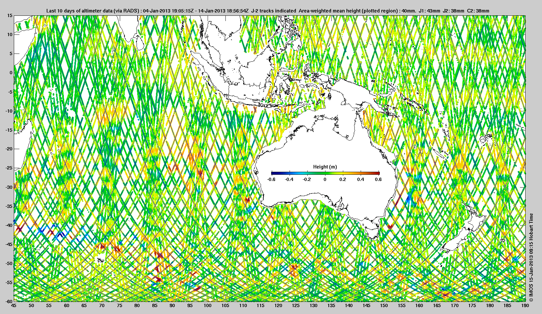Click the y-axis latitude label -30
Viewport: 542px width, 314px height.
tap(9, 187)
